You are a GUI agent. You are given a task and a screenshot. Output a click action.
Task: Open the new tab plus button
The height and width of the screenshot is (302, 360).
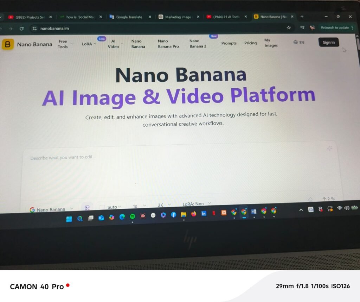coord(302,17)
